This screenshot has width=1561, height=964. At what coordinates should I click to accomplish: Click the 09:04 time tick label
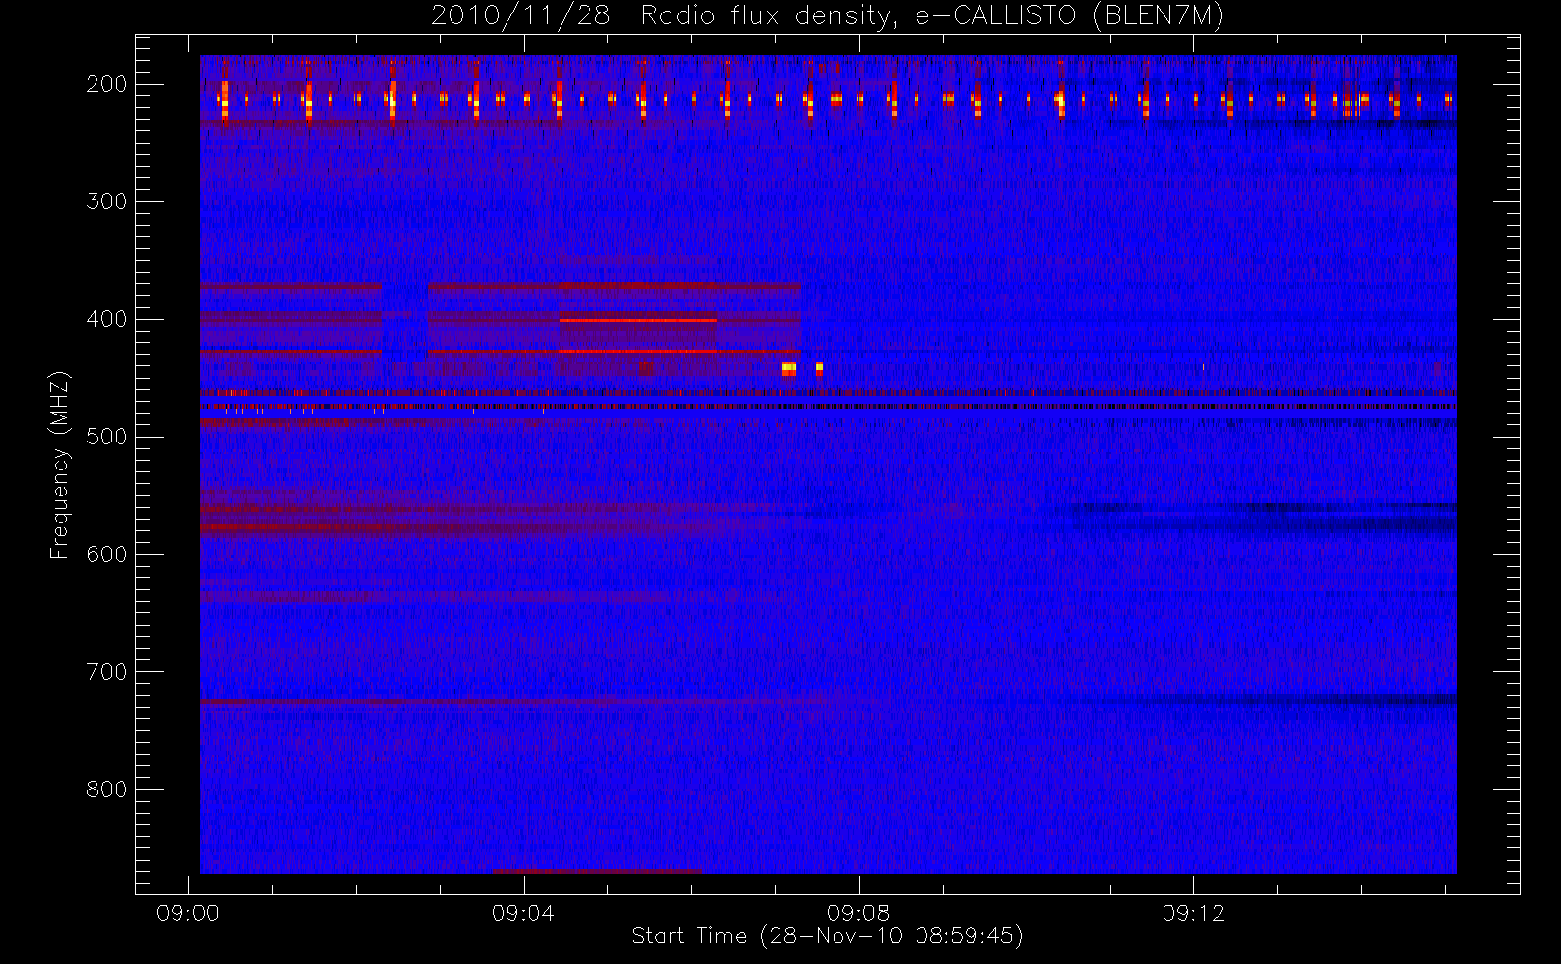523,913
